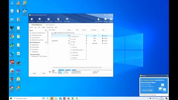178x100 pixels.
Task: Sort by the File System column header
Action: click(94, 30)
